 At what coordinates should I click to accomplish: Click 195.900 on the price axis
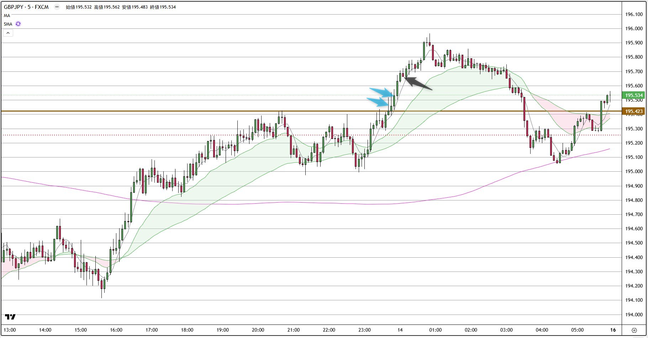pos(634,43)
